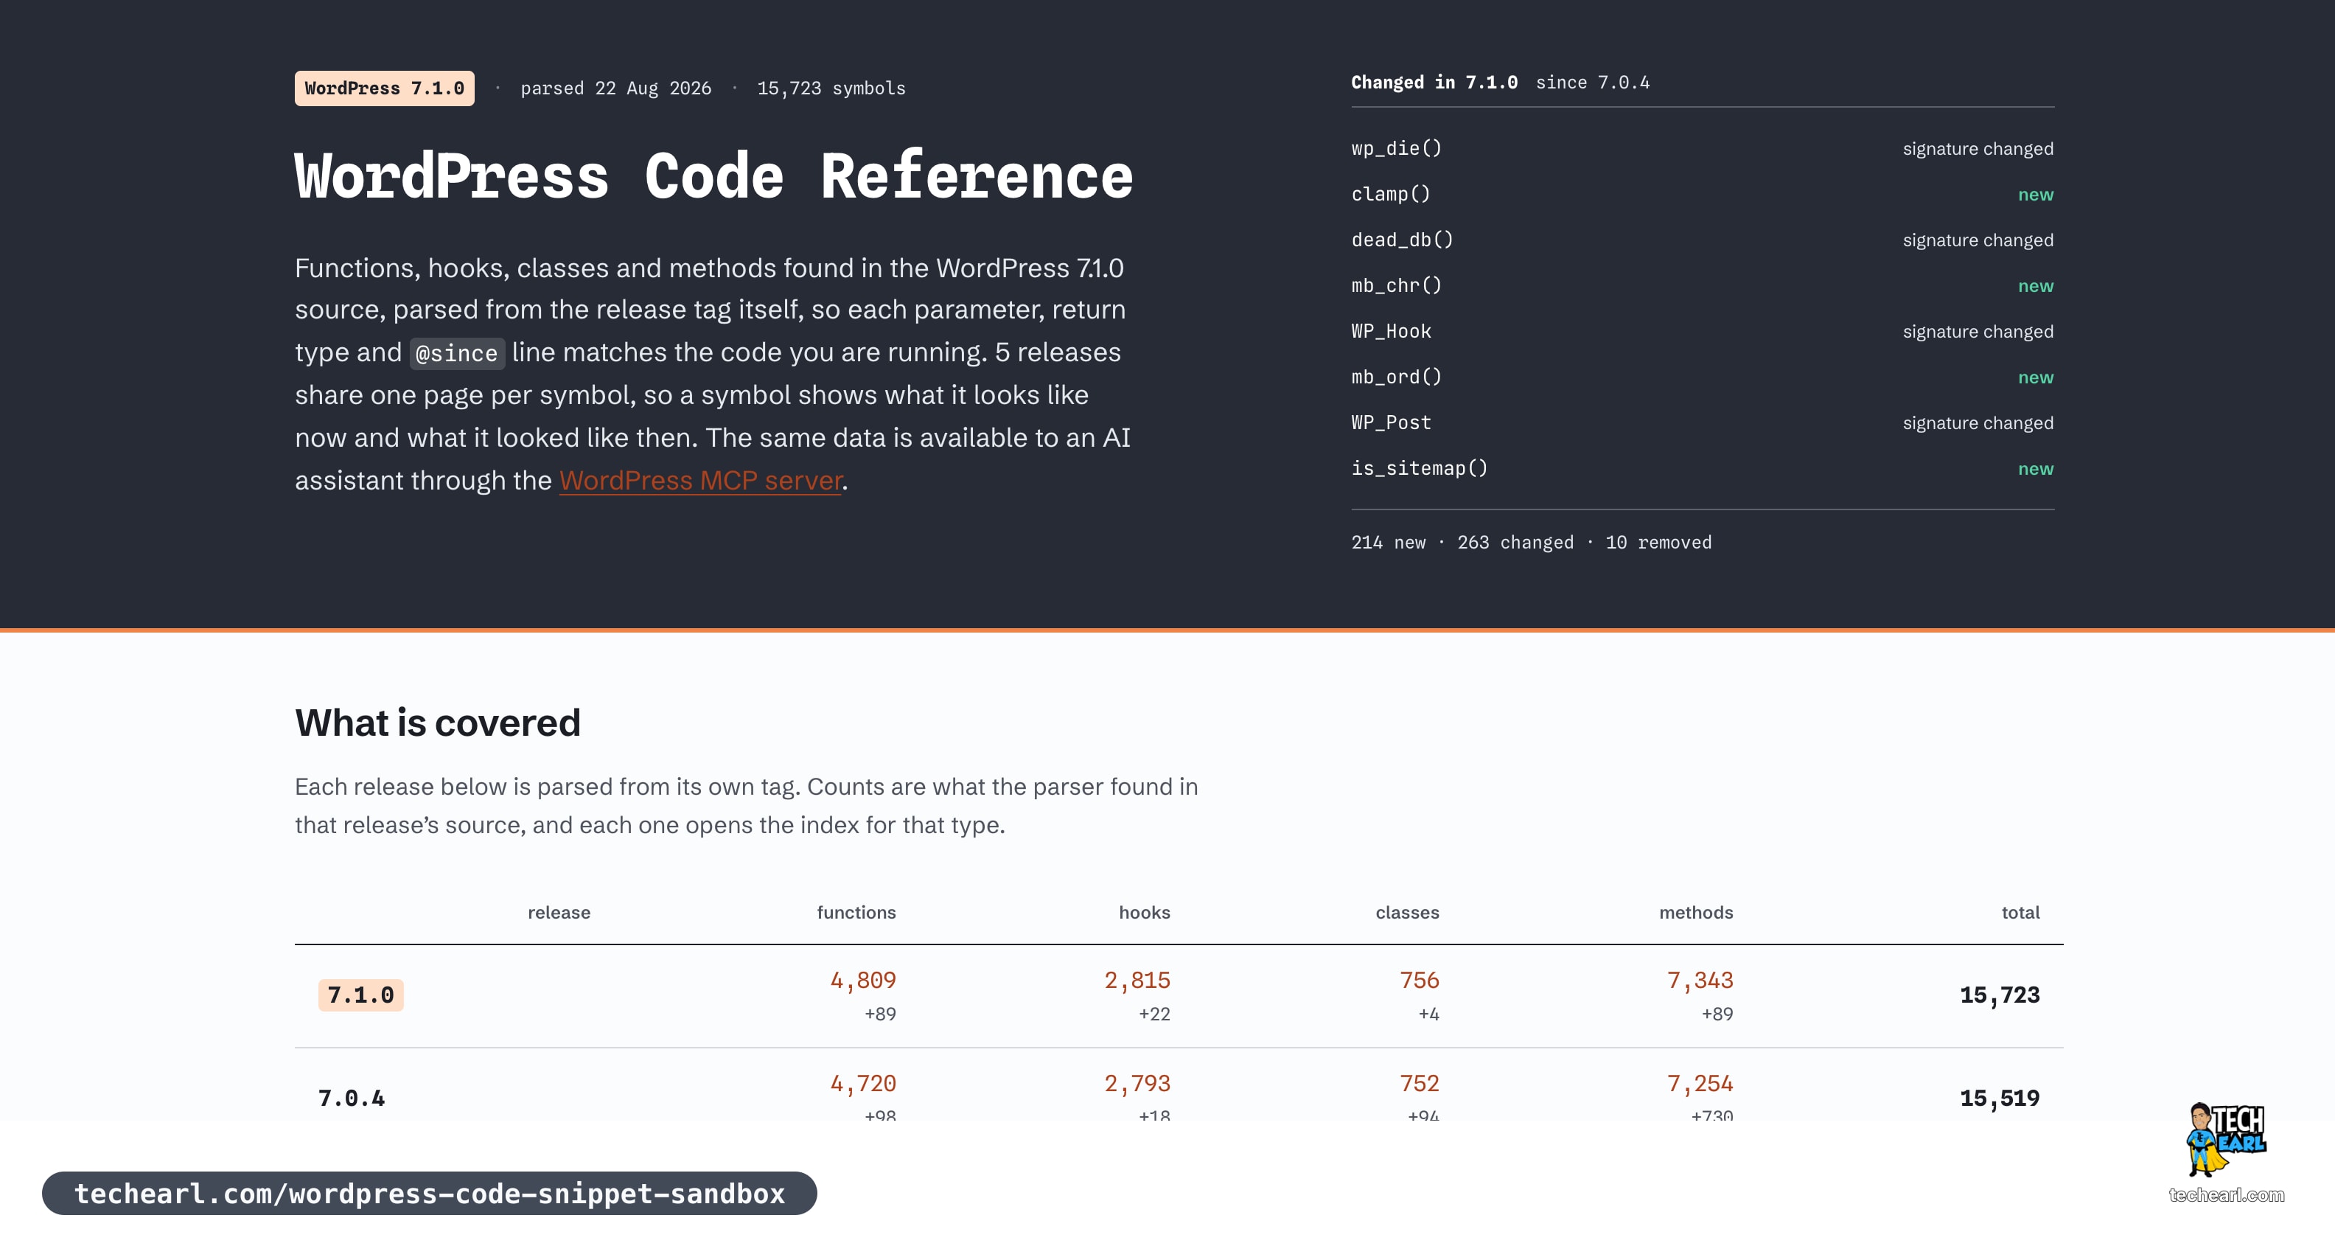
Task: Click the 'WordPress Code Reference' title
Action: (713, 176)
